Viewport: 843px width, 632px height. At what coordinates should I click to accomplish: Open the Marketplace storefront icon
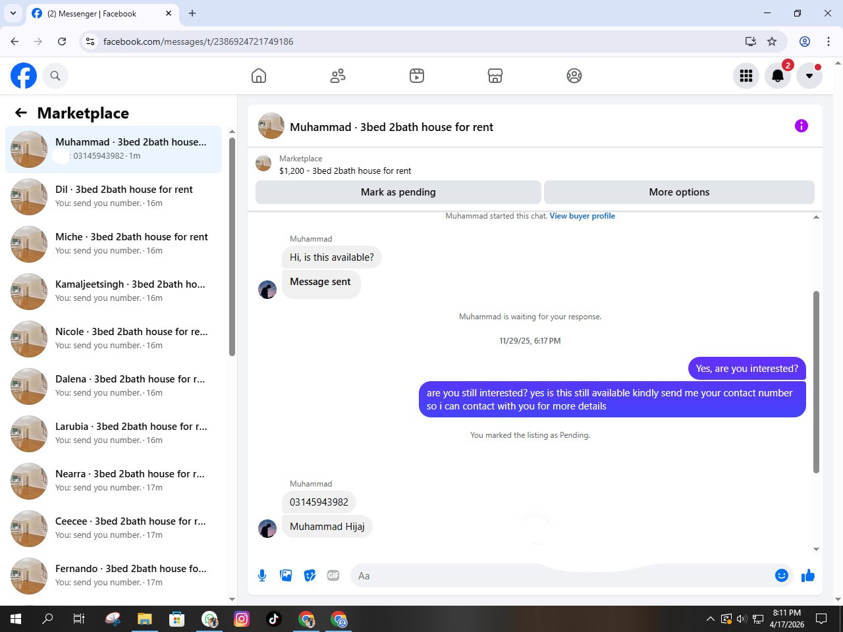coord(495,76)
